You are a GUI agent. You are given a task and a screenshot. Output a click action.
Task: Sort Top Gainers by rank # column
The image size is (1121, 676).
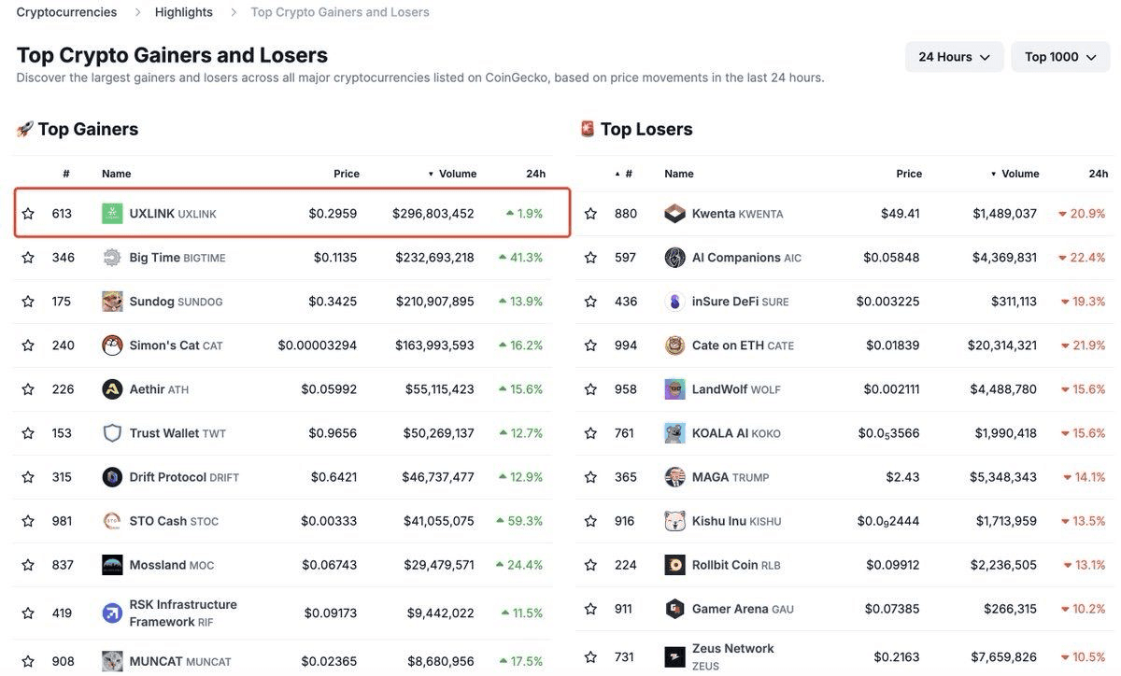pos(66,174)
